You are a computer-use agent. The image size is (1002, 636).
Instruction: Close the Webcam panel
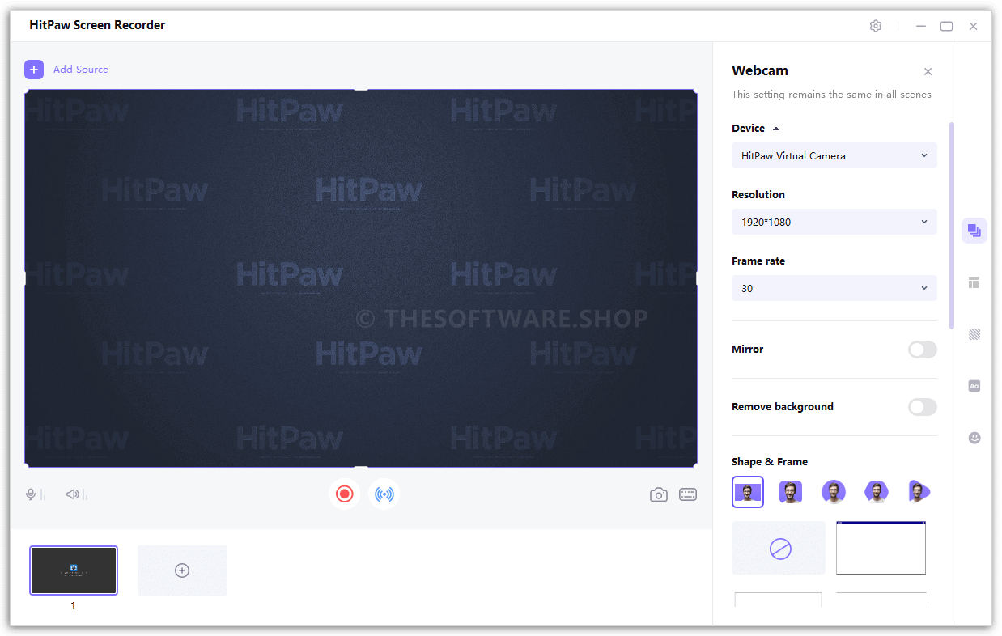[928, 72]
